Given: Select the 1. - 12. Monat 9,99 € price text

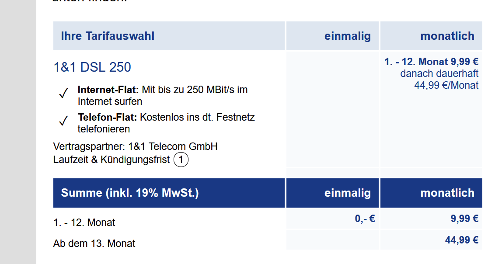Looking at the screenshot, I should point(431,62).
